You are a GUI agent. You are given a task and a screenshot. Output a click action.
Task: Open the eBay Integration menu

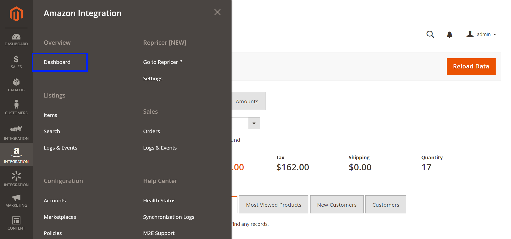point(16,133)
